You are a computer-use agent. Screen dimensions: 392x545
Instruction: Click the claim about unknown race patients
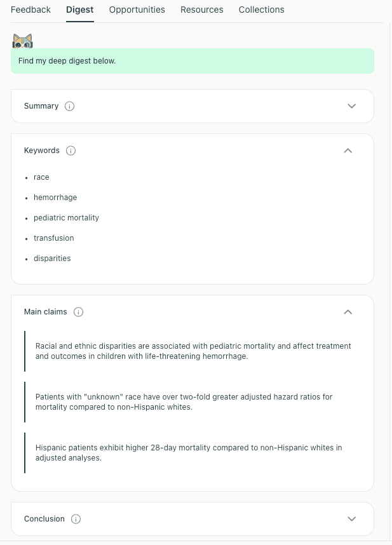tap(184, 401)
